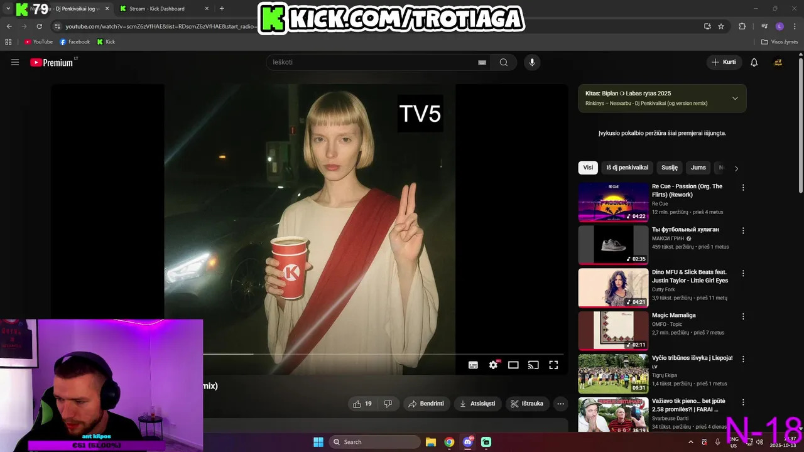Open the YouTube bookmark
Image resolution: width=804 pixels, height=452 pixels.
[x=38, y=42]
